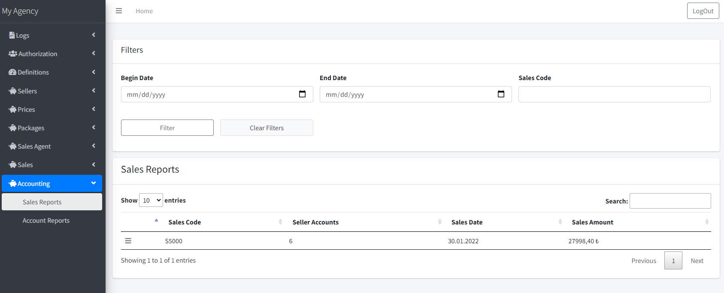This screenshot has height=293, width=724.
Task: Click the row details icon for S5000
Action: [128, 241]
